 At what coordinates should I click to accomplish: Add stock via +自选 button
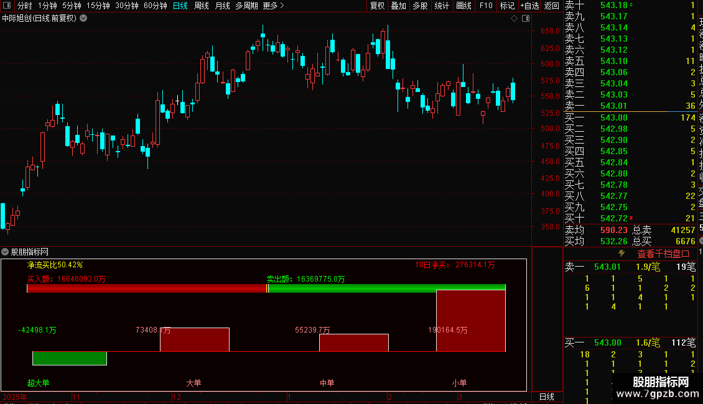click(529, 6)
